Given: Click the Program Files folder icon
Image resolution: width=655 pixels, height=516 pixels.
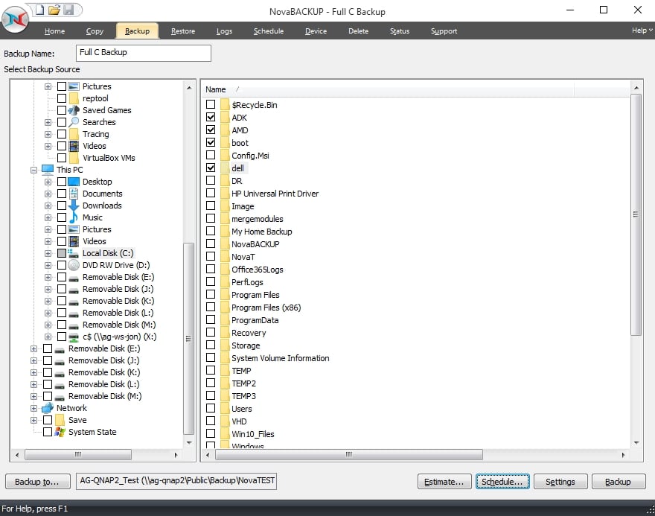Looking at the screenshot, I should click(225, 295).
